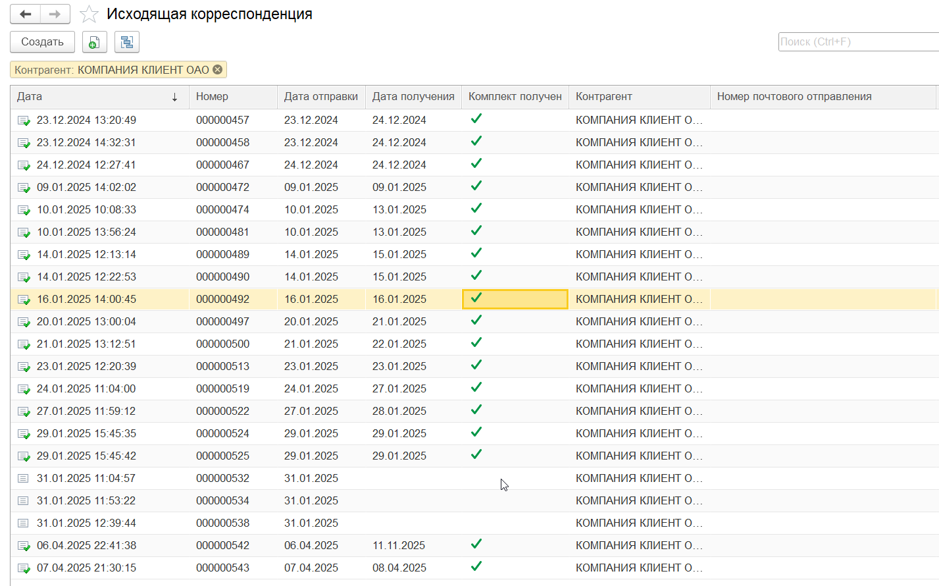Click the structure/subordination toolbar icon

pyautogui.click(x=127, y=42)
